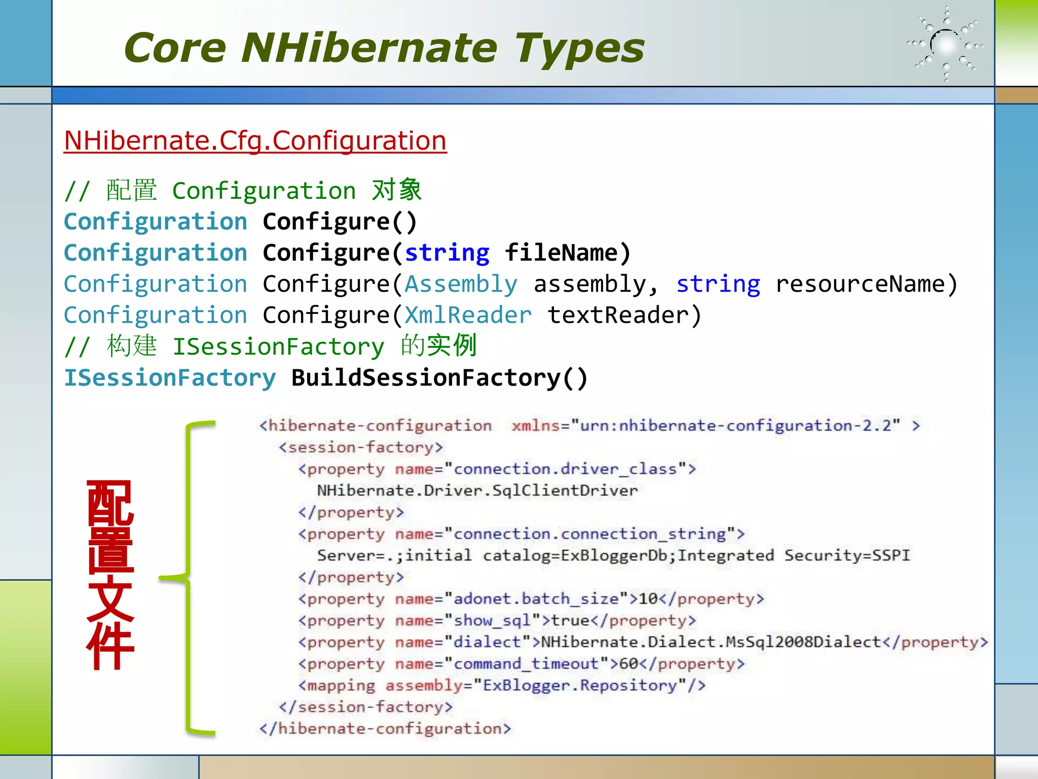Click the 'Configure(Assembly assembly, string resourceName)' line
Image resolution: width=1038 pixels, height=779 pixels.
point(511,284)
